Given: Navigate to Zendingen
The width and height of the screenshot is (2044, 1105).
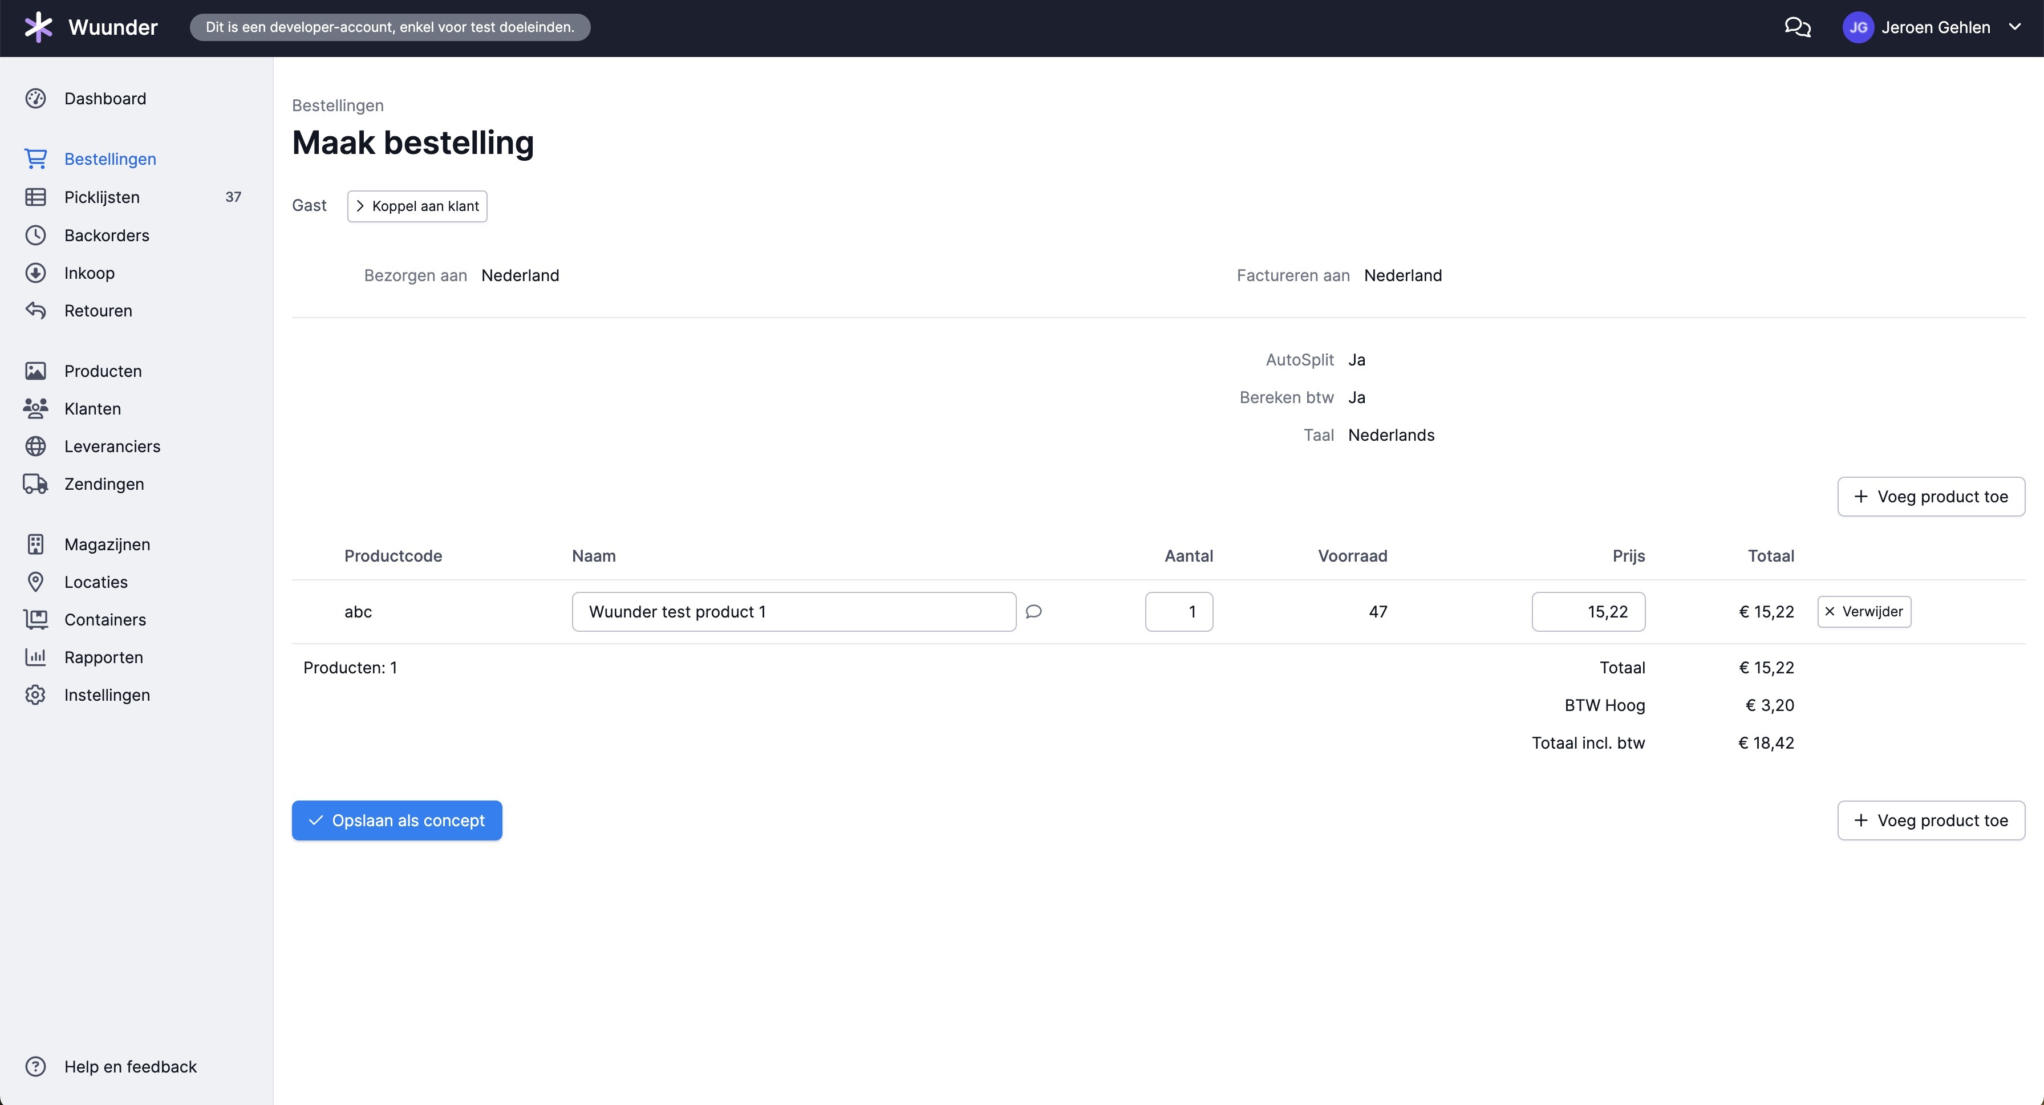Looking at the screenshot, I should [104, 484].
